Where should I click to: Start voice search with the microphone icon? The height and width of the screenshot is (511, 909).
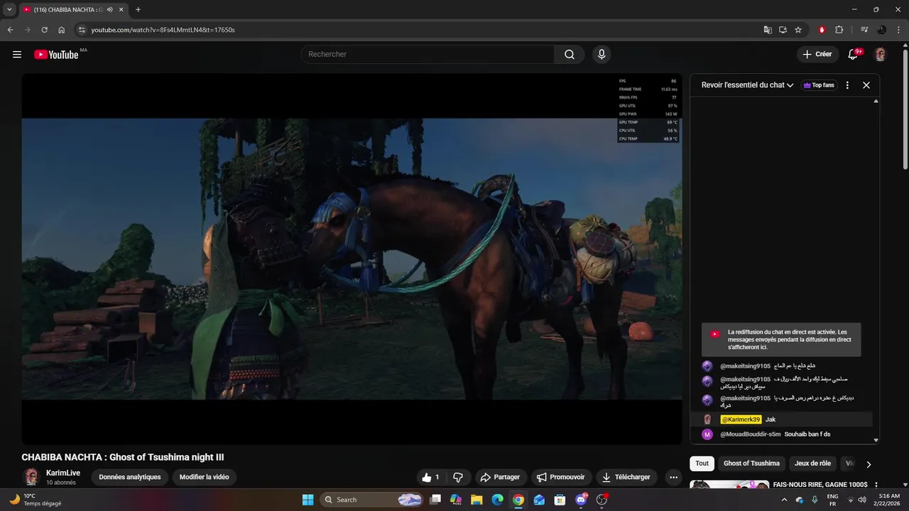point(602,55)
